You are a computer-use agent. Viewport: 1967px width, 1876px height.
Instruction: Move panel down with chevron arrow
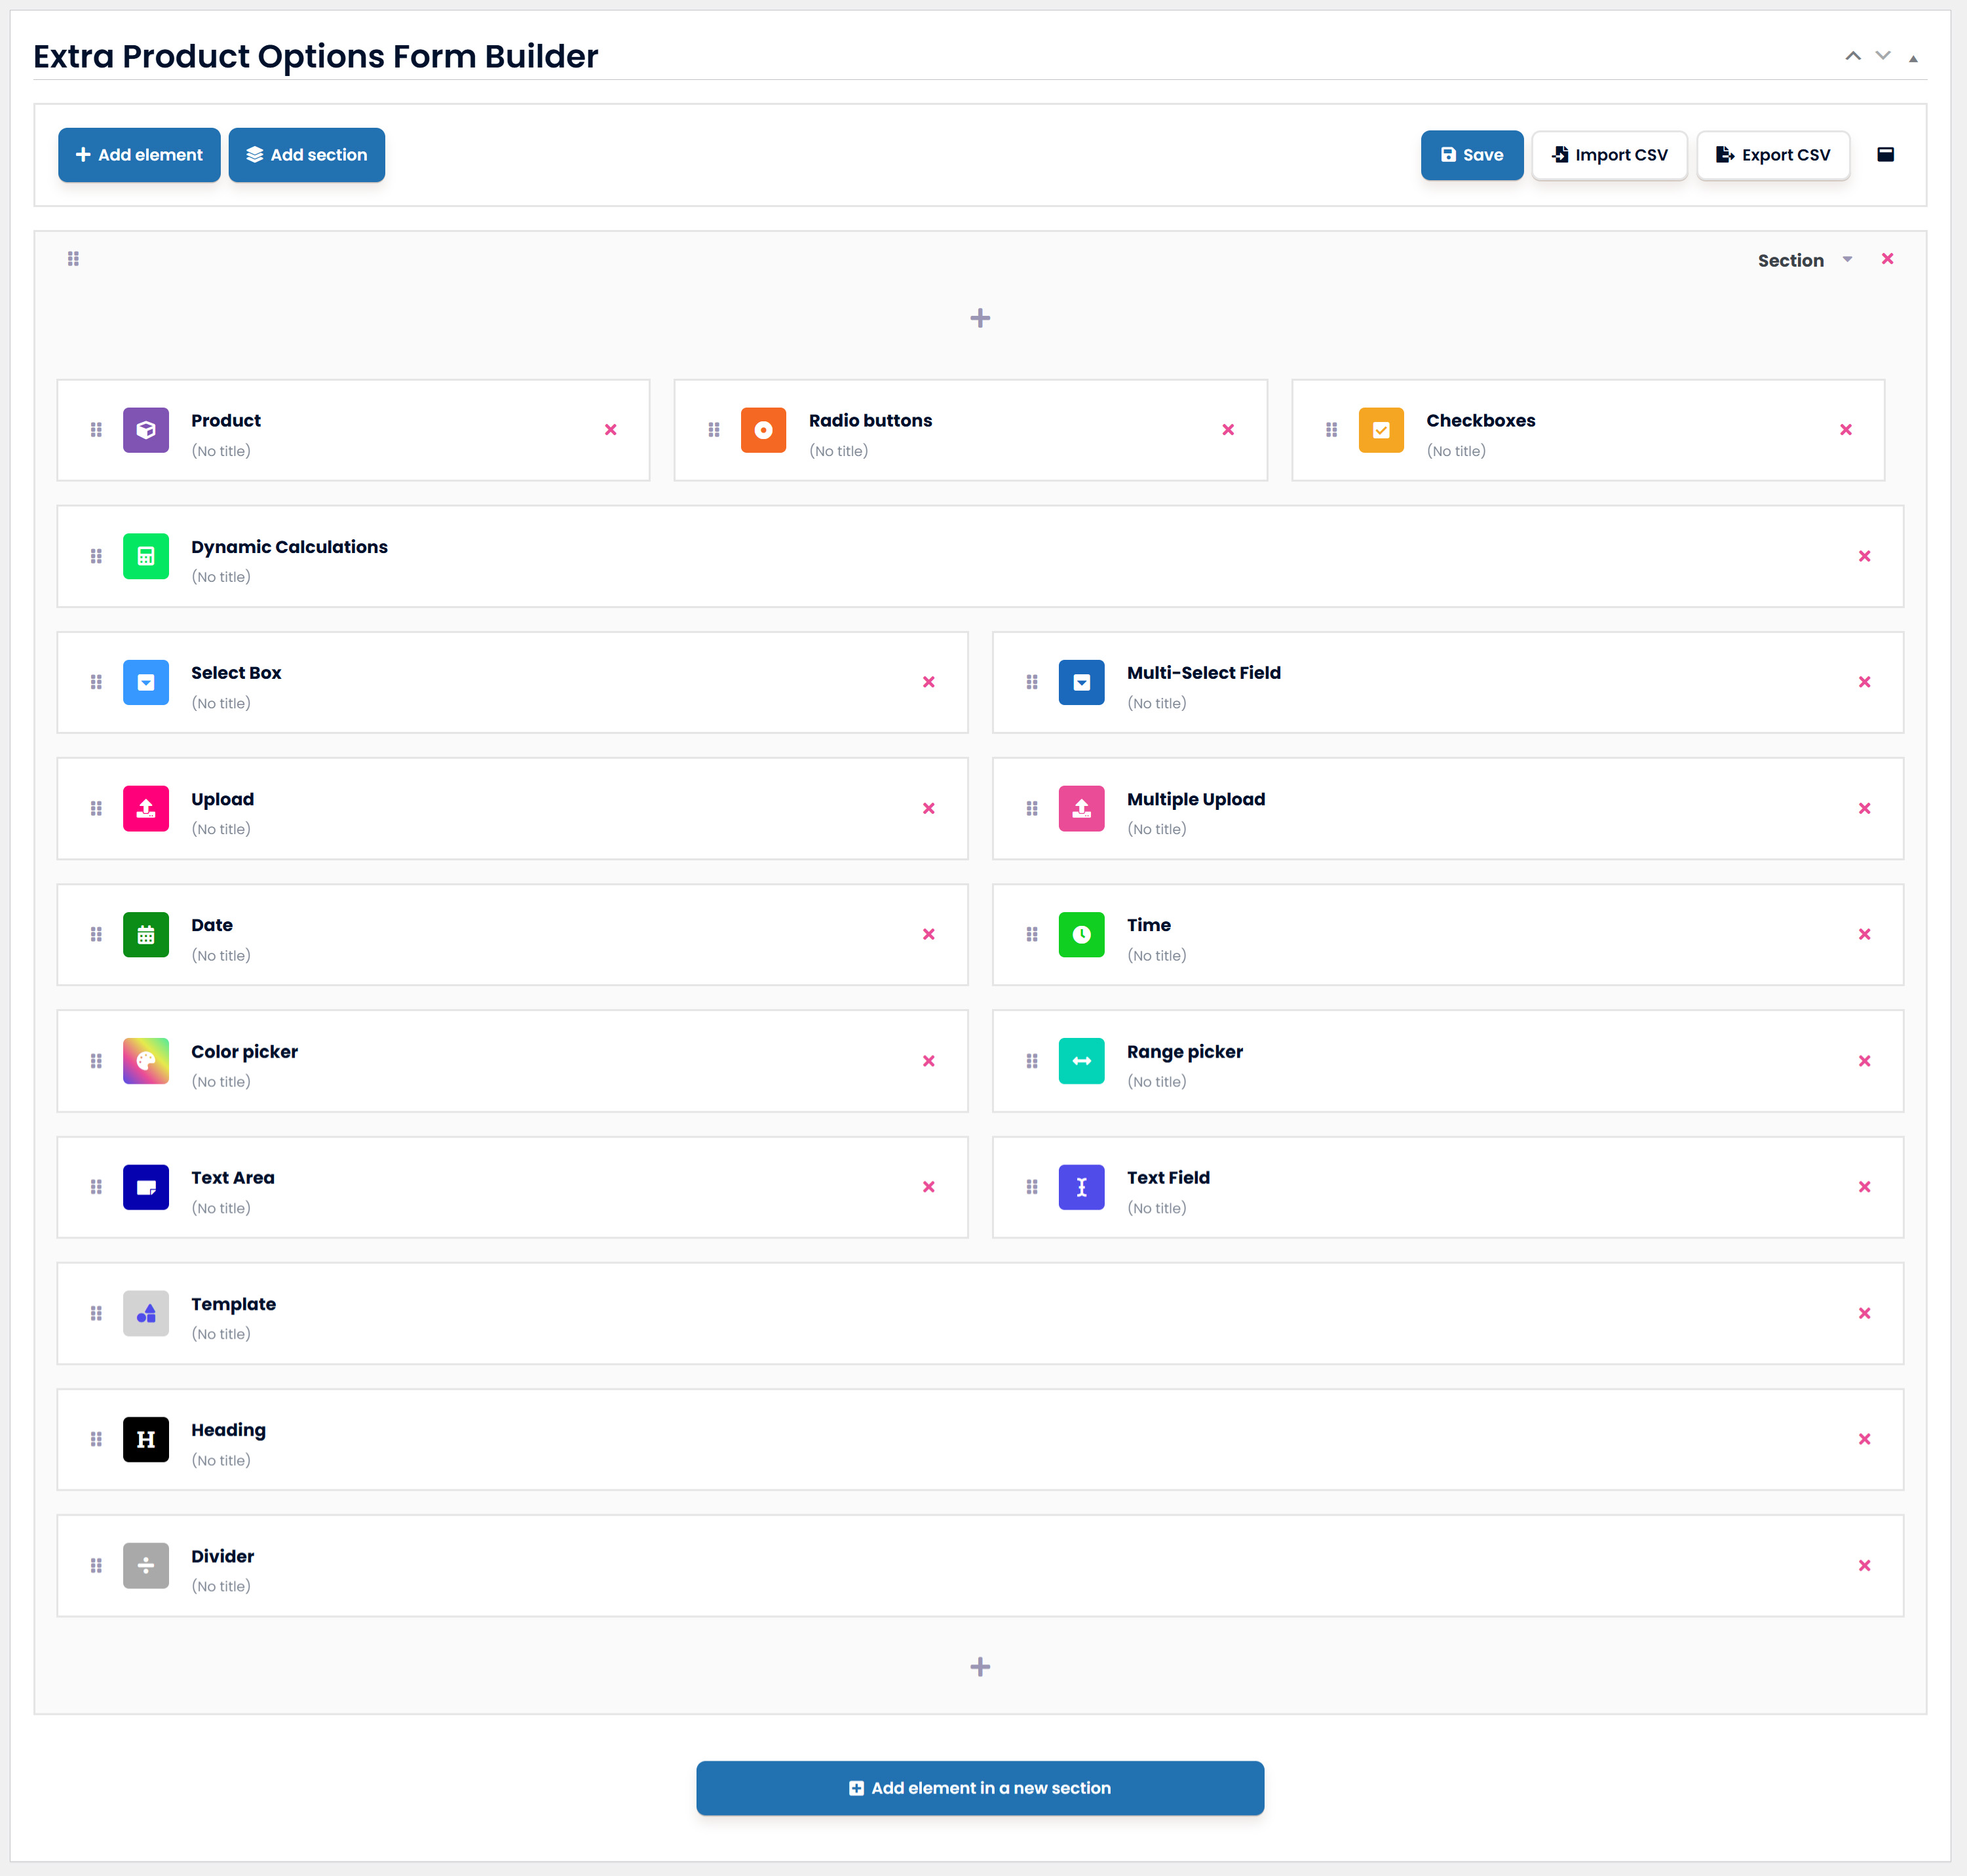[x=1883, y=56]
